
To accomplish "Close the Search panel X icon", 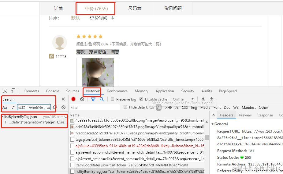I will tap(63, 99).
